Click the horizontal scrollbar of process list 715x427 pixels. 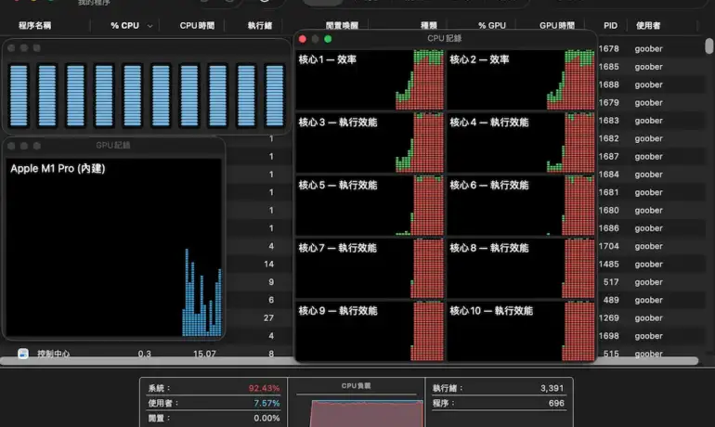click(x=349, y=361)
